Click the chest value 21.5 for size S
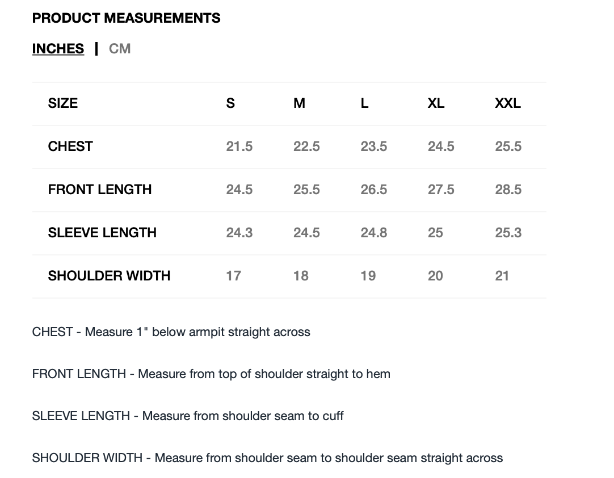Viewport: 614px width, 478px height. coord(239,146)
